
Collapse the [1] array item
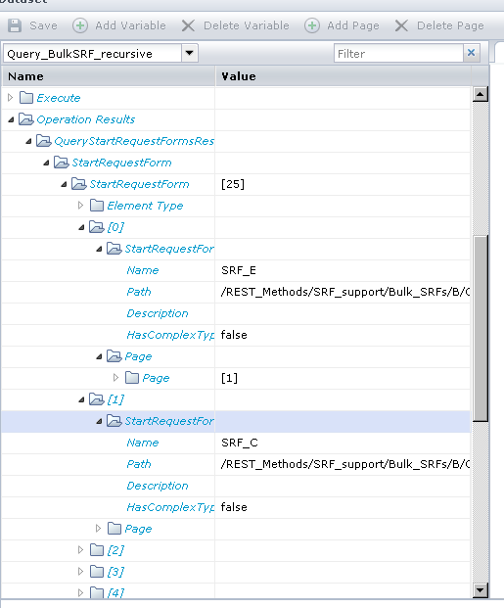[81, 399]
